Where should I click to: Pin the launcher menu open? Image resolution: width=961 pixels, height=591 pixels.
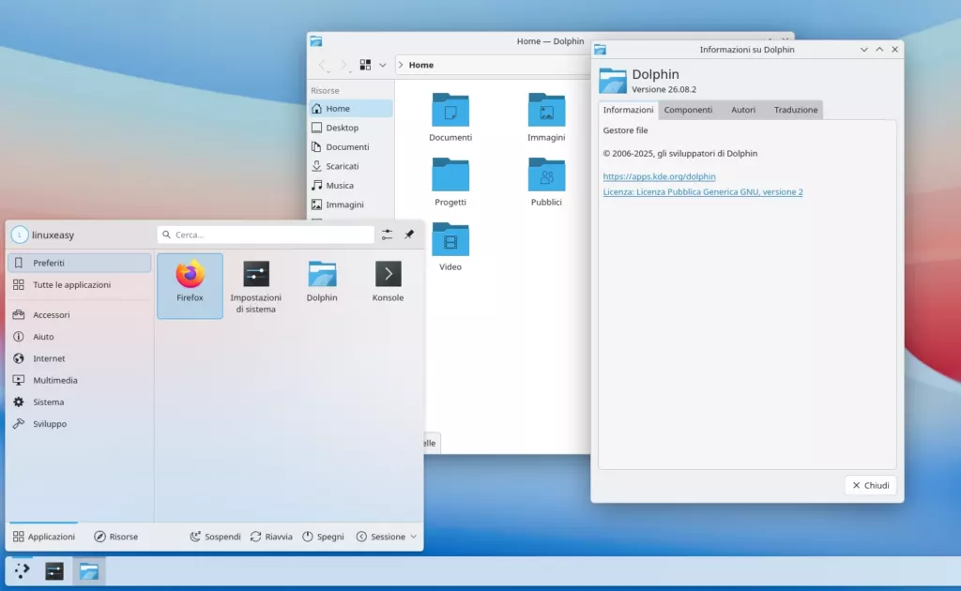[x=409, y=235]
